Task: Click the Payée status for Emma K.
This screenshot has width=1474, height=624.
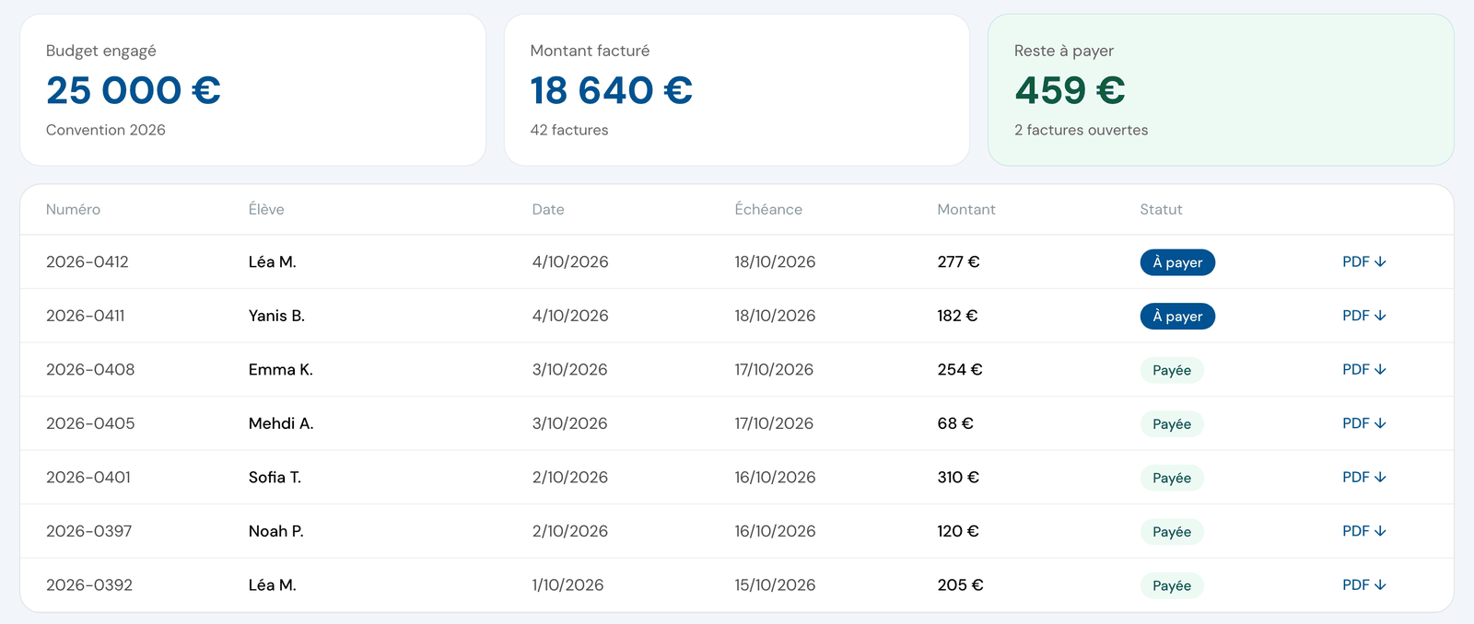Action: pos(1172,370)
